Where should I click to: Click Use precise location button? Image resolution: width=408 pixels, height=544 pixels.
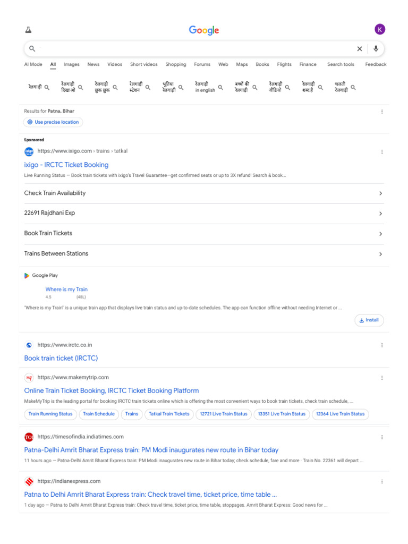53,122
